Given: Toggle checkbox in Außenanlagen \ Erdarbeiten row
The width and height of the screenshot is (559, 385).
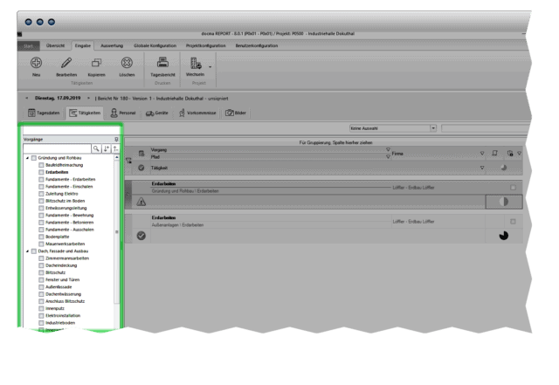Looking at the screenshot, I should [513, 222].
